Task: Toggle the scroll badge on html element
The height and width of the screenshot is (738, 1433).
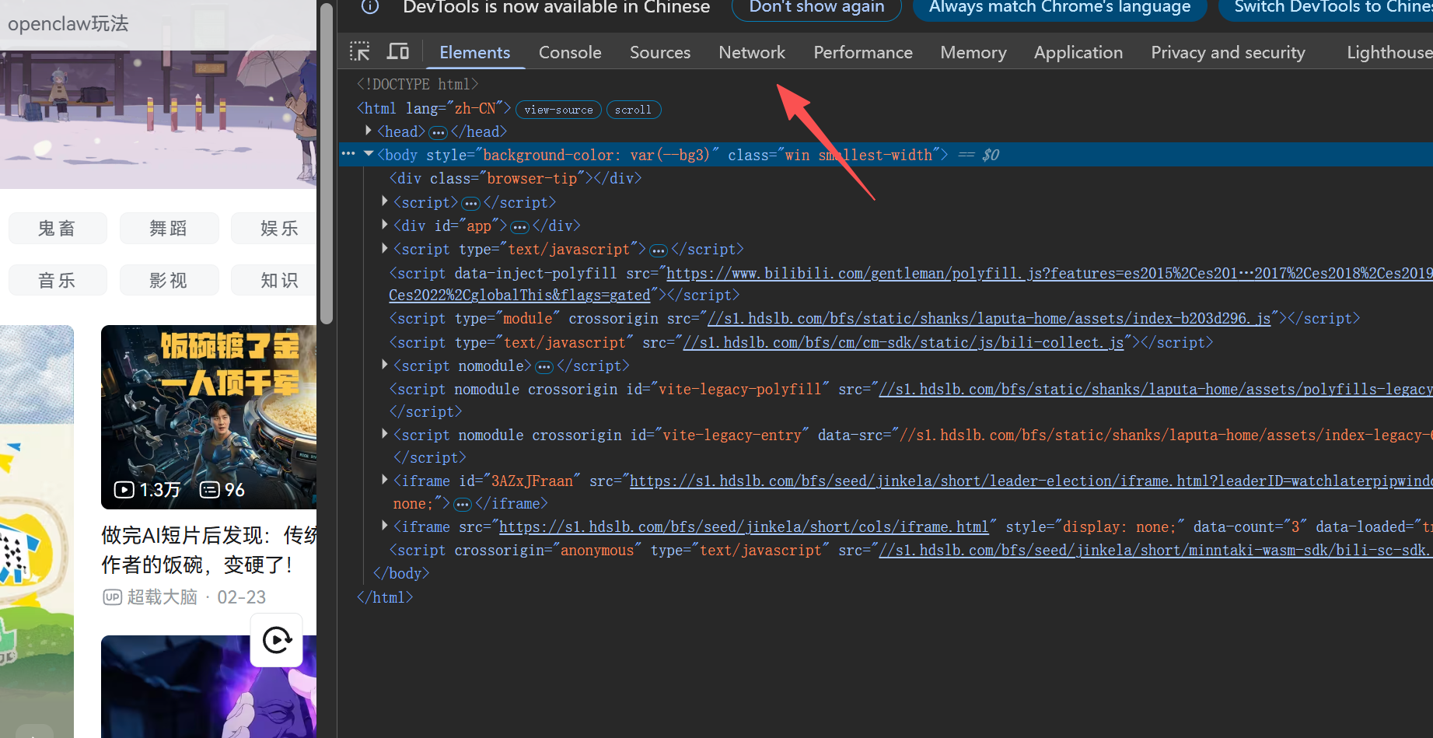Action: point(633,110)
